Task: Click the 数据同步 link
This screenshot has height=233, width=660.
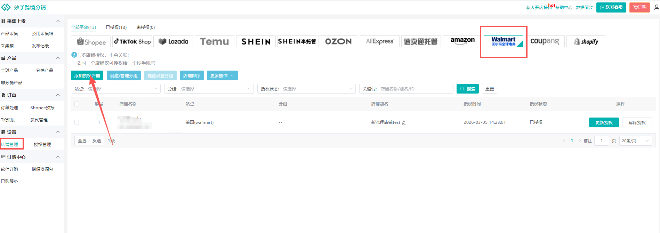Action: [584, 8]
